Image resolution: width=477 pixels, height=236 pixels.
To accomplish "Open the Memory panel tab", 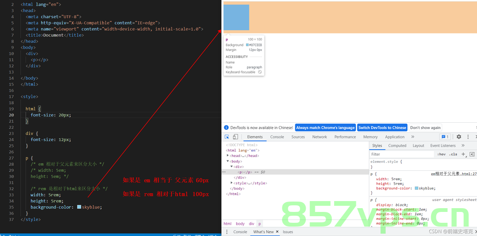I will tap(370, 137).
